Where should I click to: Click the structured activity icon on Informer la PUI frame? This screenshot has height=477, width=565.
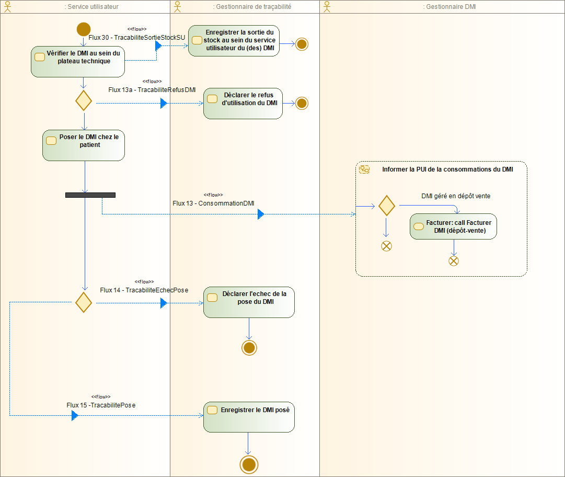click(364, 169)
